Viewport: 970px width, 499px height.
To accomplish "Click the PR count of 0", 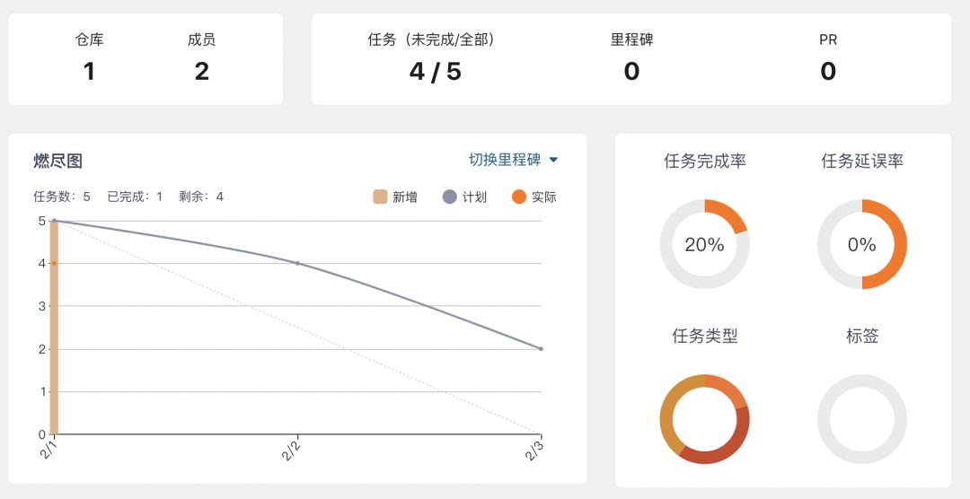I will click(828, 71).
